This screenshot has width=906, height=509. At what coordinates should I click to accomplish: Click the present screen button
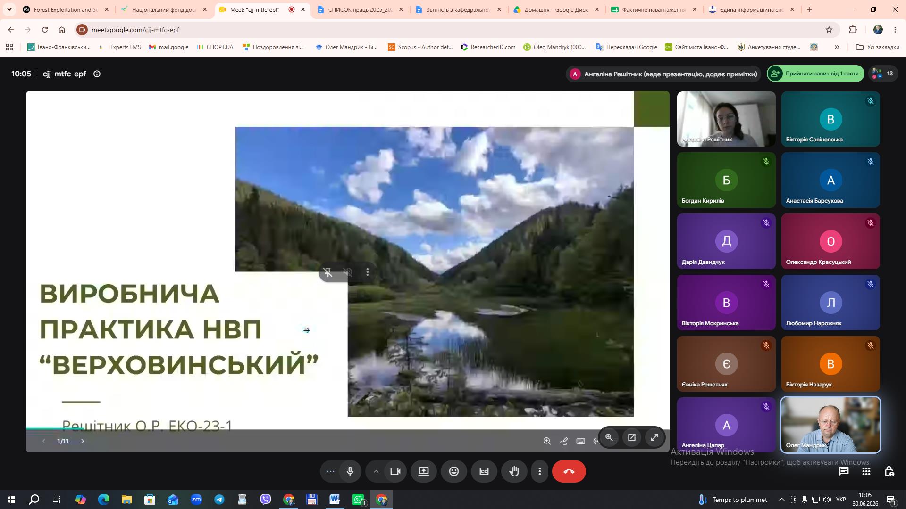pyautogui.click(x=424, y=471)
